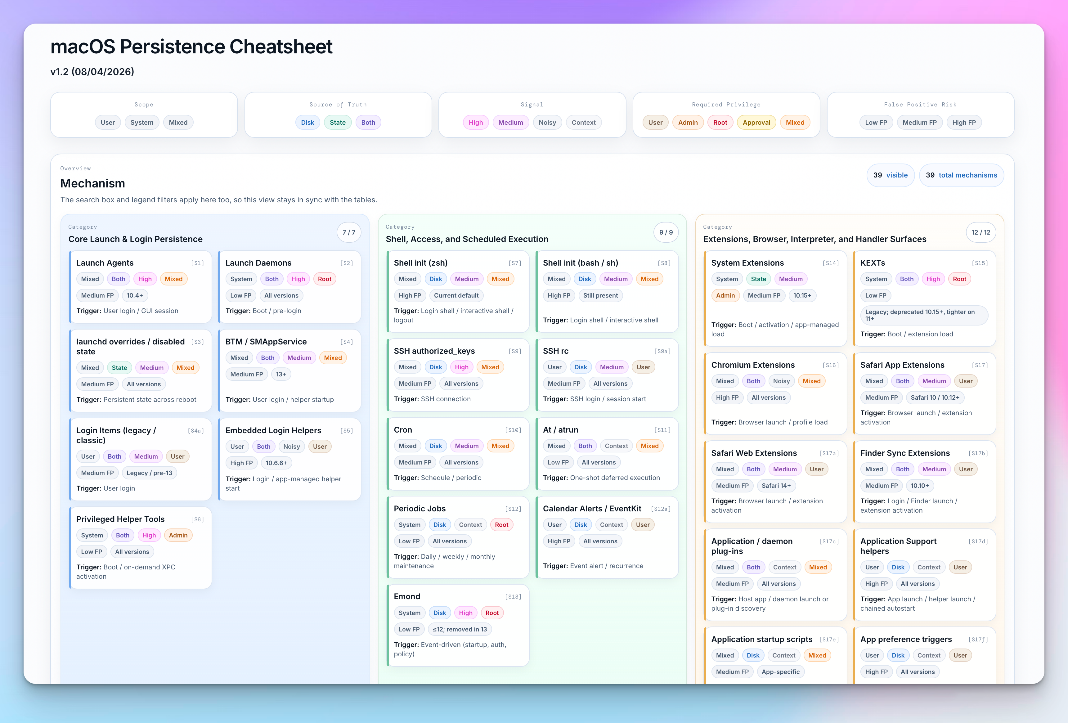The width and height of the screenshot is (1068, 723).
Task: Toggle the System scope filter chip
Action: coord(141,122)
